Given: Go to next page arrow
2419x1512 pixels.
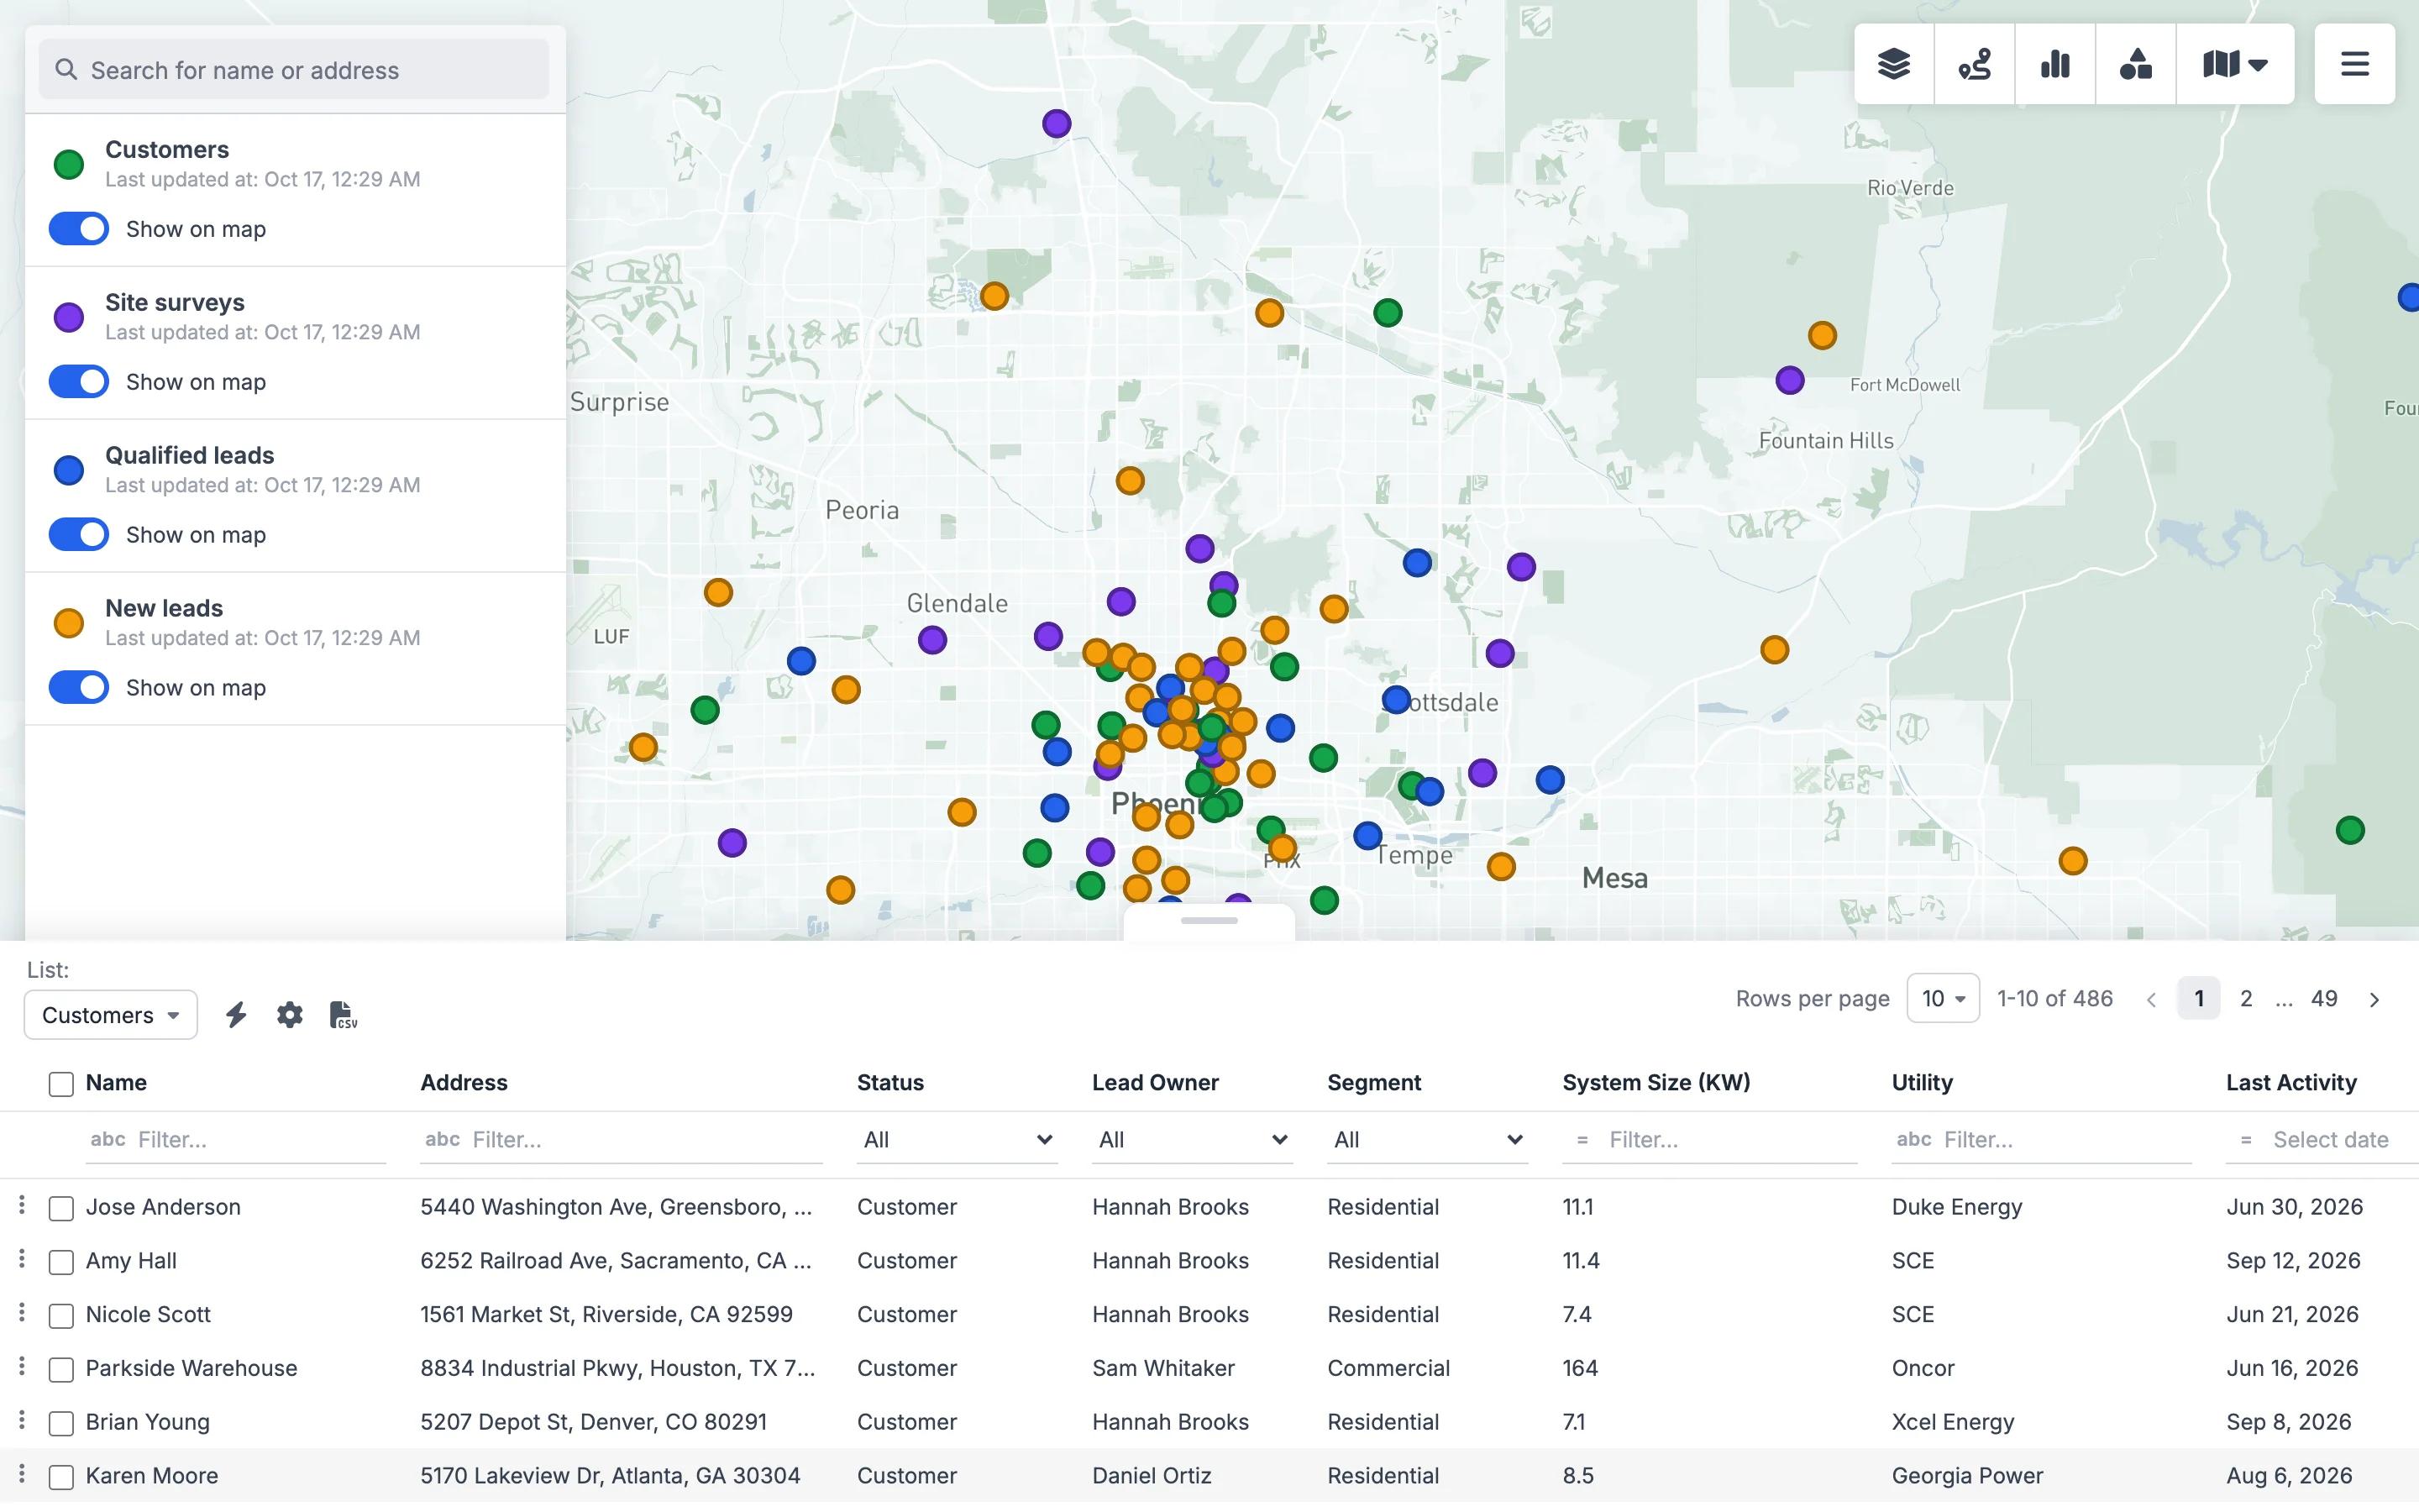Looking at the screenshot, I should pos(2374,999).
